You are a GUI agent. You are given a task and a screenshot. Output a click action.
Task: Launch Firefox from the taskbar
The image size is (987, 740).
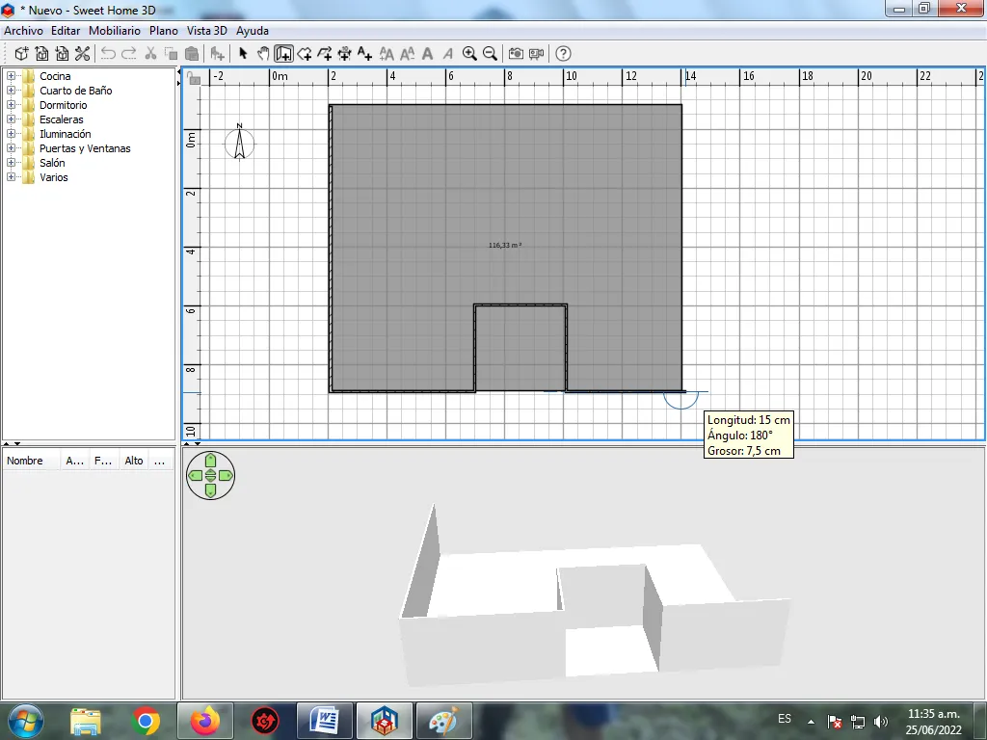point(204,721)
